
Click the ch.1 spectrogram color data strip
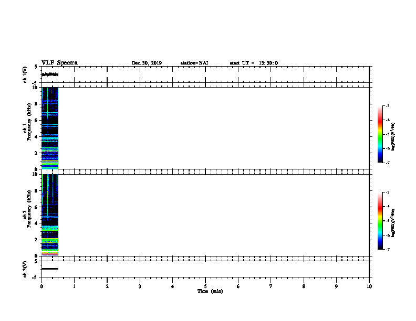(x=50, y=128)
